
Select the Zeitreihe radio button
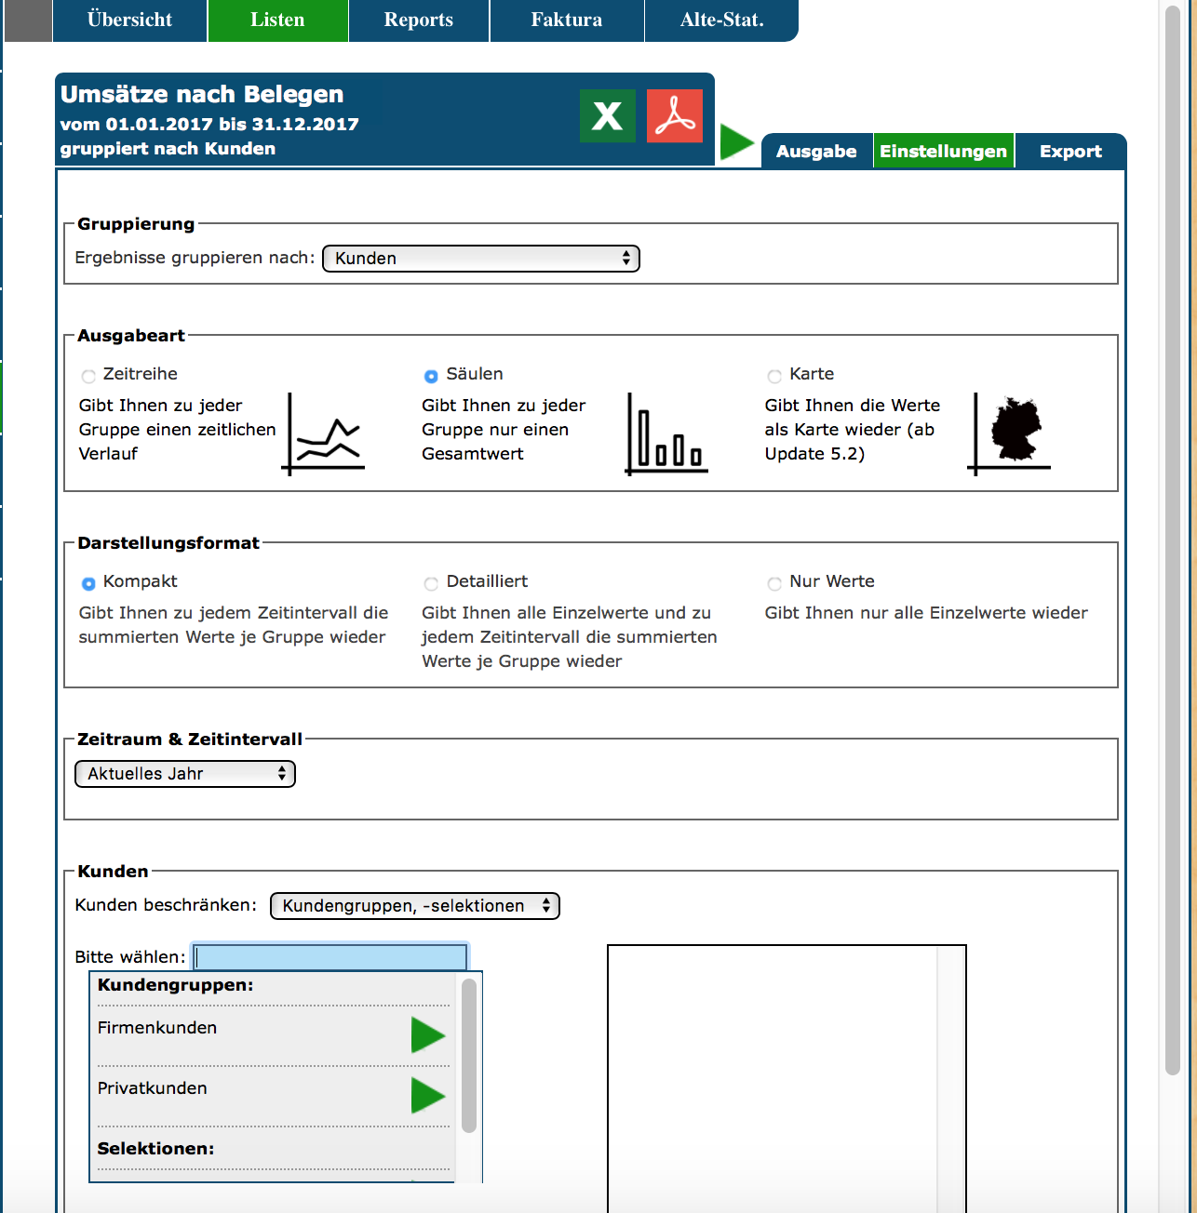pyautogui.click(x=88, y=377)
